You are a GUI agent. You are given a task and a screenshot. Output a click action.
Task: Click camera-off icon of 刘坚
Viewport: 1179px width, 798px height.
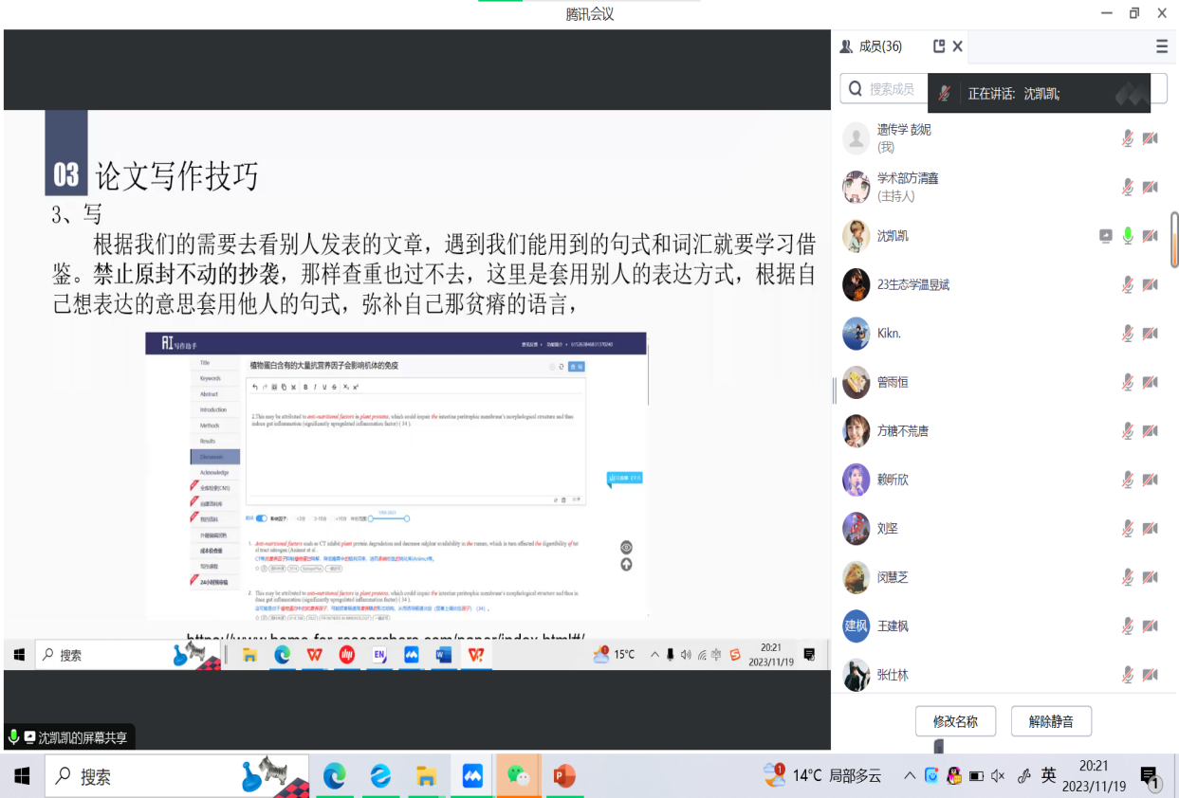click(x=1150, y=529)
